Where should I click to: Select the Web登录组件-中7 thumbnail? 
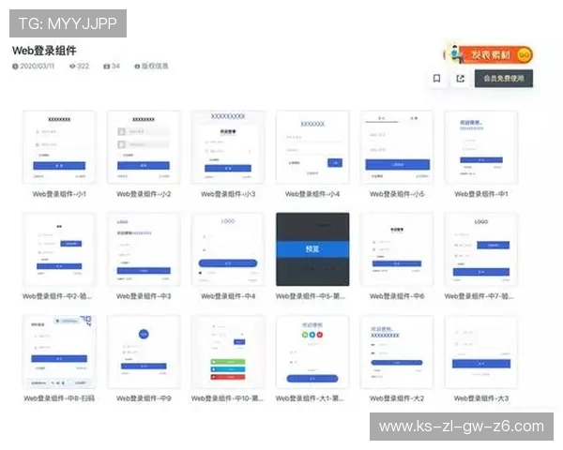(x=481, y=249)
